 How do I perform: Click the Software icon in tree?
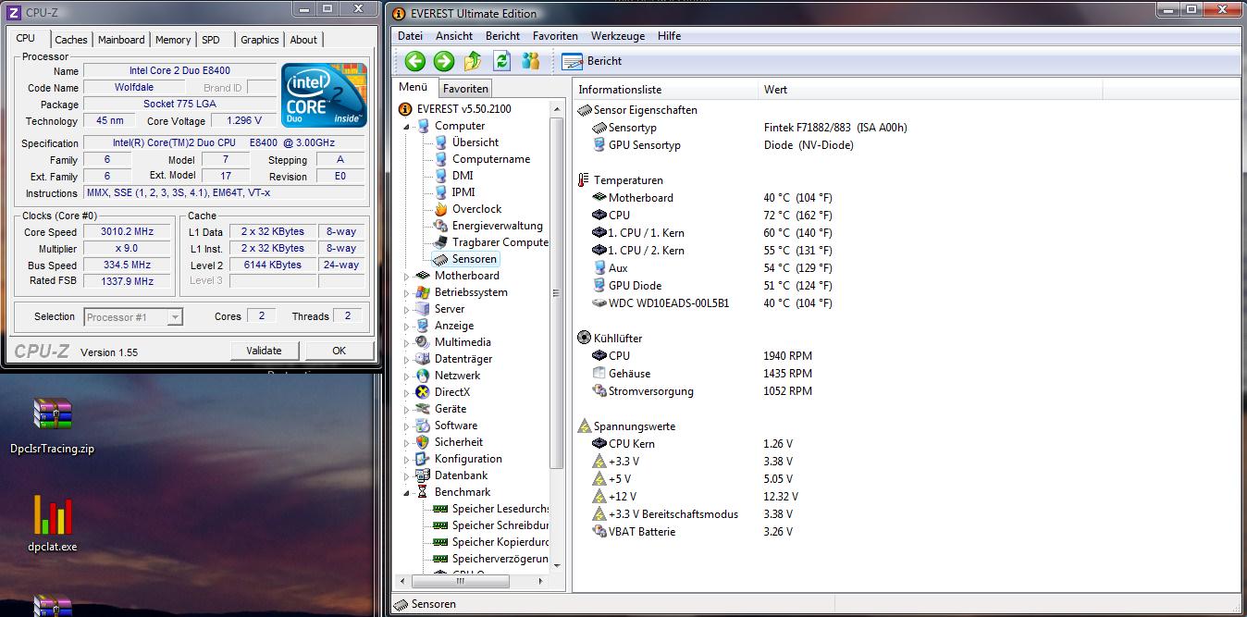(424, 426)
